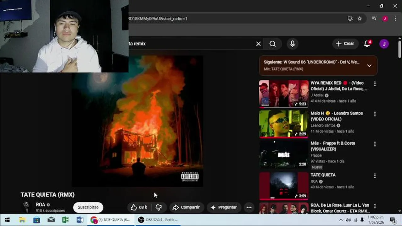Open options for Malo H video
Viewport: 402px width, 226px height.
point(375,114)
